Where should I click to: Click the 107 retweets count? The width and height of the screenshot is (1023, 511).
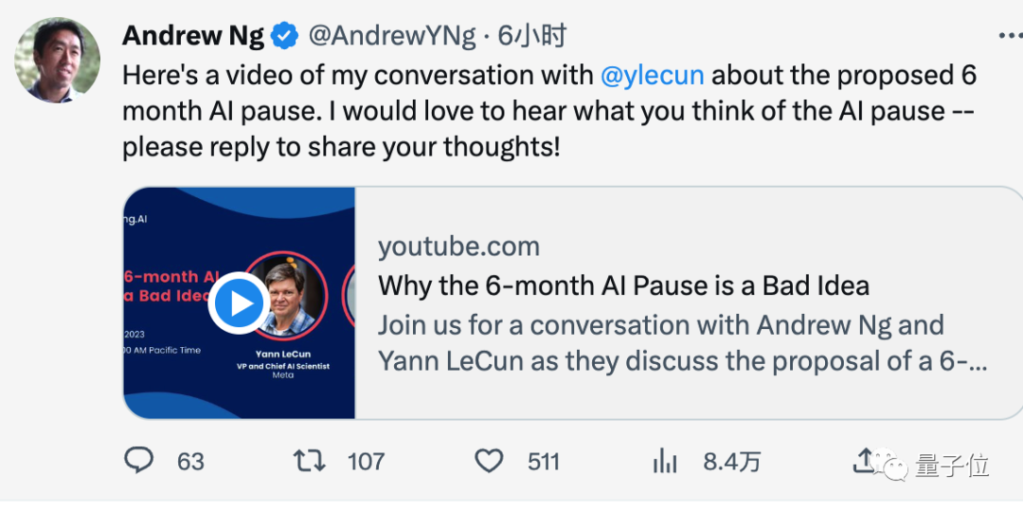[366, 462]
